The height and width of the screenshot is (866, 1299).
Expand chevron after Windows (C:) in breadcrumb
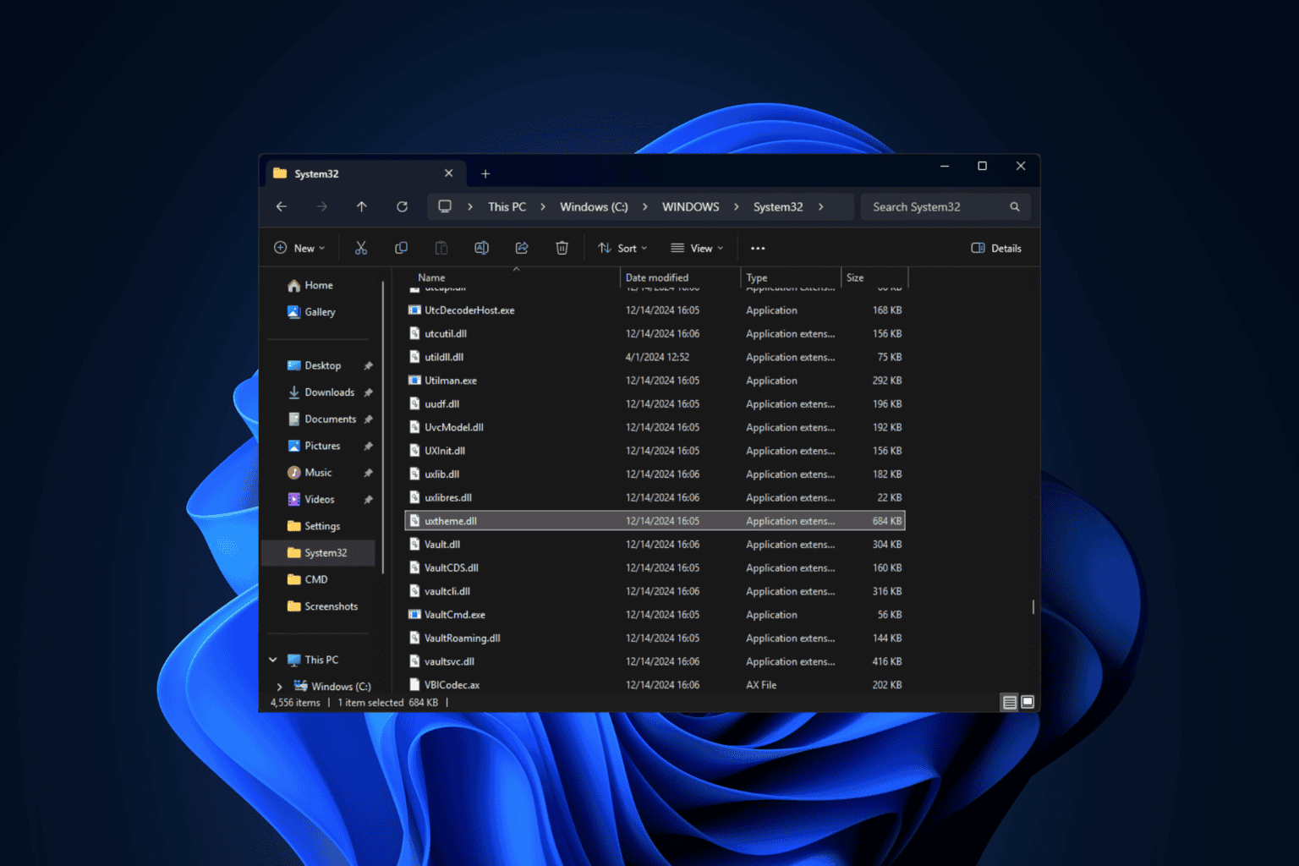[644, 206]
